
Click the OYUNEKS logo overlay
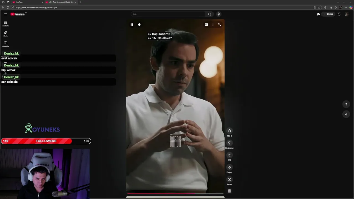pyautogui.click(x=42, y=129)
